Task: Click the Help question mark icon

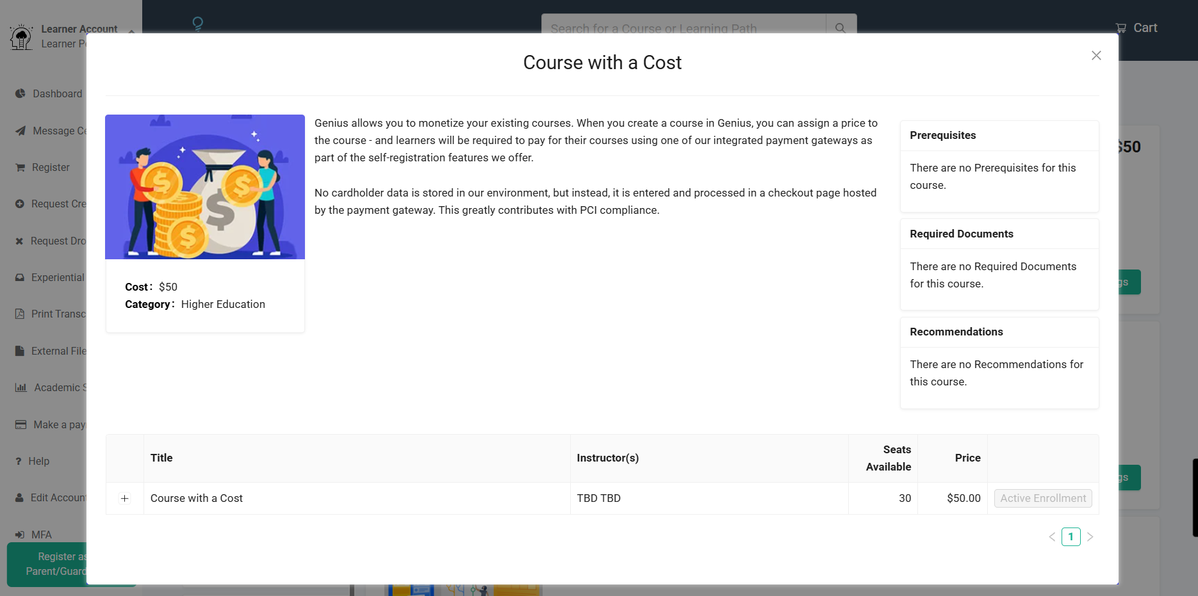Action: click(19, 462)
